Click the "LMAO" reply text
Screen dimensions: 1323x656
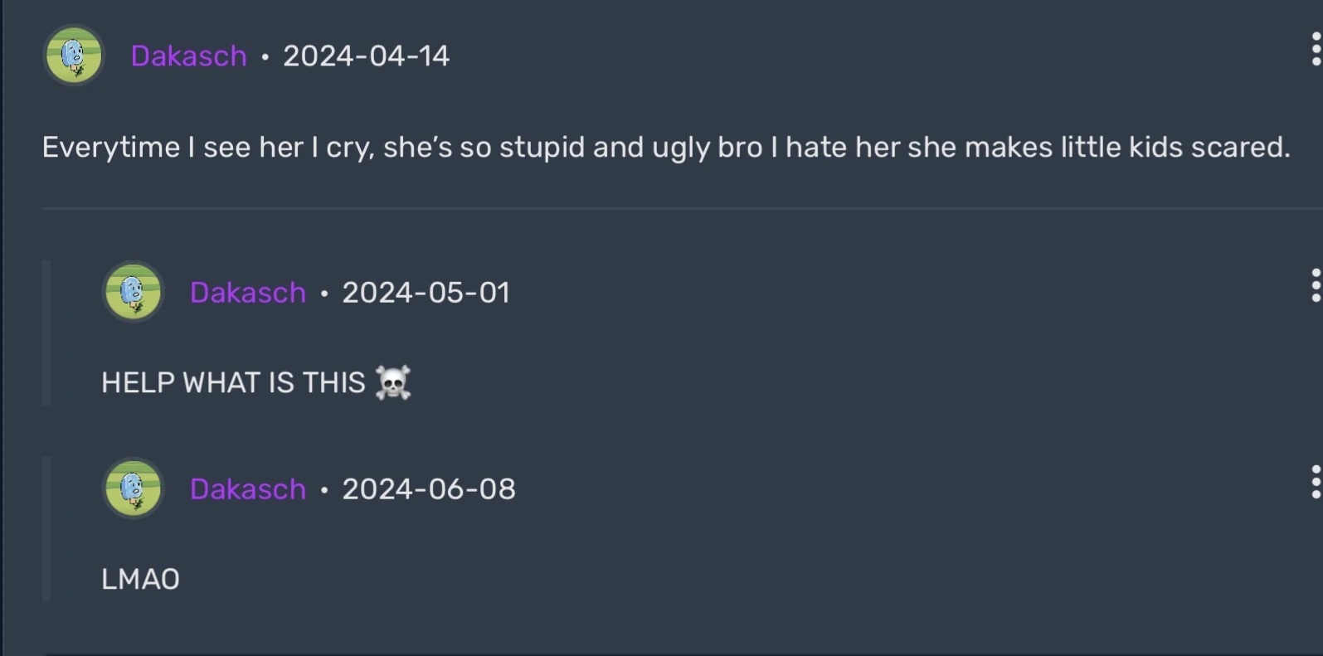[x=140, y=579]
